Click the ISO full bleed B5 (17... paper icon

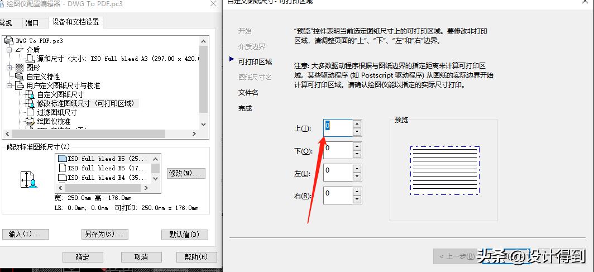pos(62,168)
